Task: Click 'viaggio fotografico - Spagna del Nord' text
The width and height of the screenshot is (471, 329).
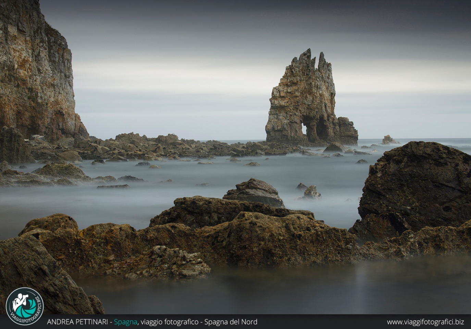Action: pos(199,322)
